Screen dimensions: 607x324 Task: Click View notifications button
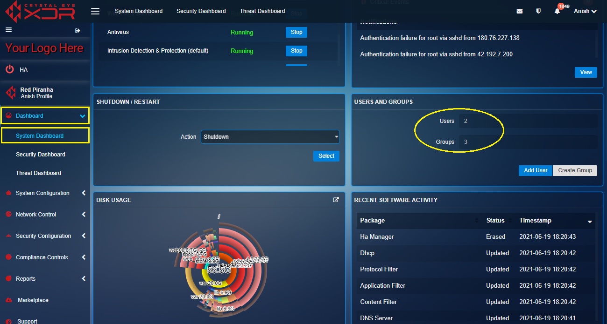[x=586, y=72]
